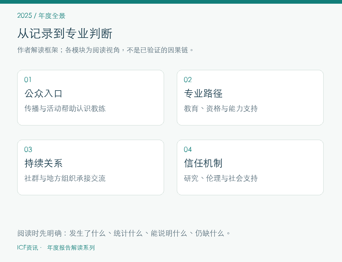The height and width of the screenshot is (262, 342).
Task: Click the '2025 / 年度全景' header label
Action: pyautogui.click(x=41, y=16)
